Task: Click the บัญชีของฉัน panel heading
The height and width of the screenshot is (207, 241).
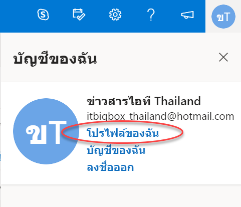Action: [55, 59]
